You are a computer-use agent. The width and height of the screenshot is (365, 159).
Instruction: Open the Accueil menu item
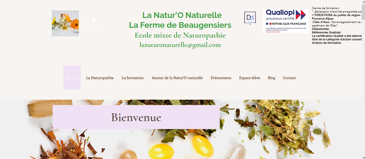pyautogui.click(x=72, y=78)
